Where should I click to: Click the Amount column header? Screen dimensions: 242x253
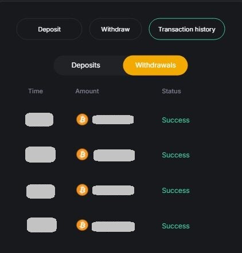[x=87, y=91]
